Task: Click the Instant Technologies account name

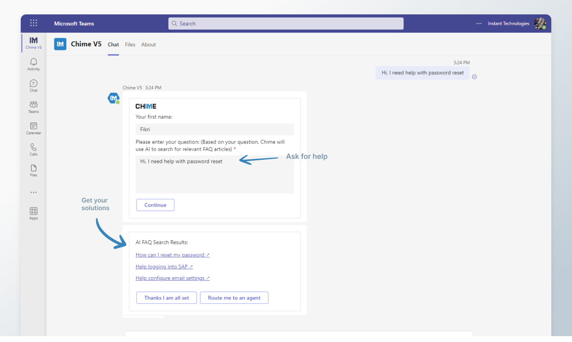Action: (508, 24)
